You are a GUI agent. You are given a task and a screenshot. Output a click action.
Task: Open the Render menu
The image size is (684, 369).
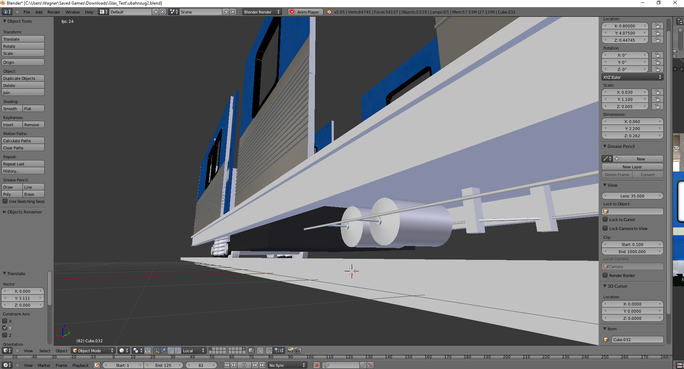(x=54, y=12)
